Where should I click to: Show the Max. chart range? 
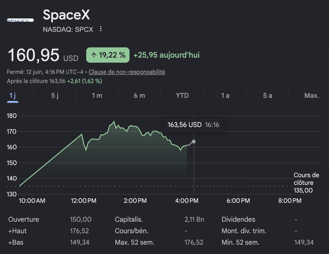pos(312,96)
